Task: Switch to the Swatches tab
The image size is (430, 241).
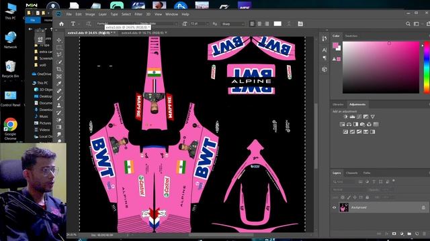Action: (x=351, y=35)
